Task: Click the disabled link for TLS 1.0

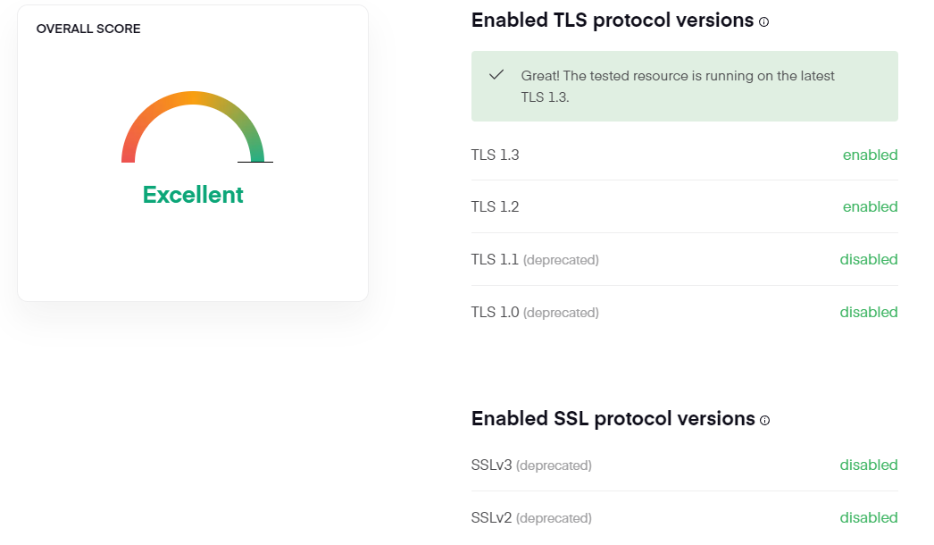Action: point(868,312)
